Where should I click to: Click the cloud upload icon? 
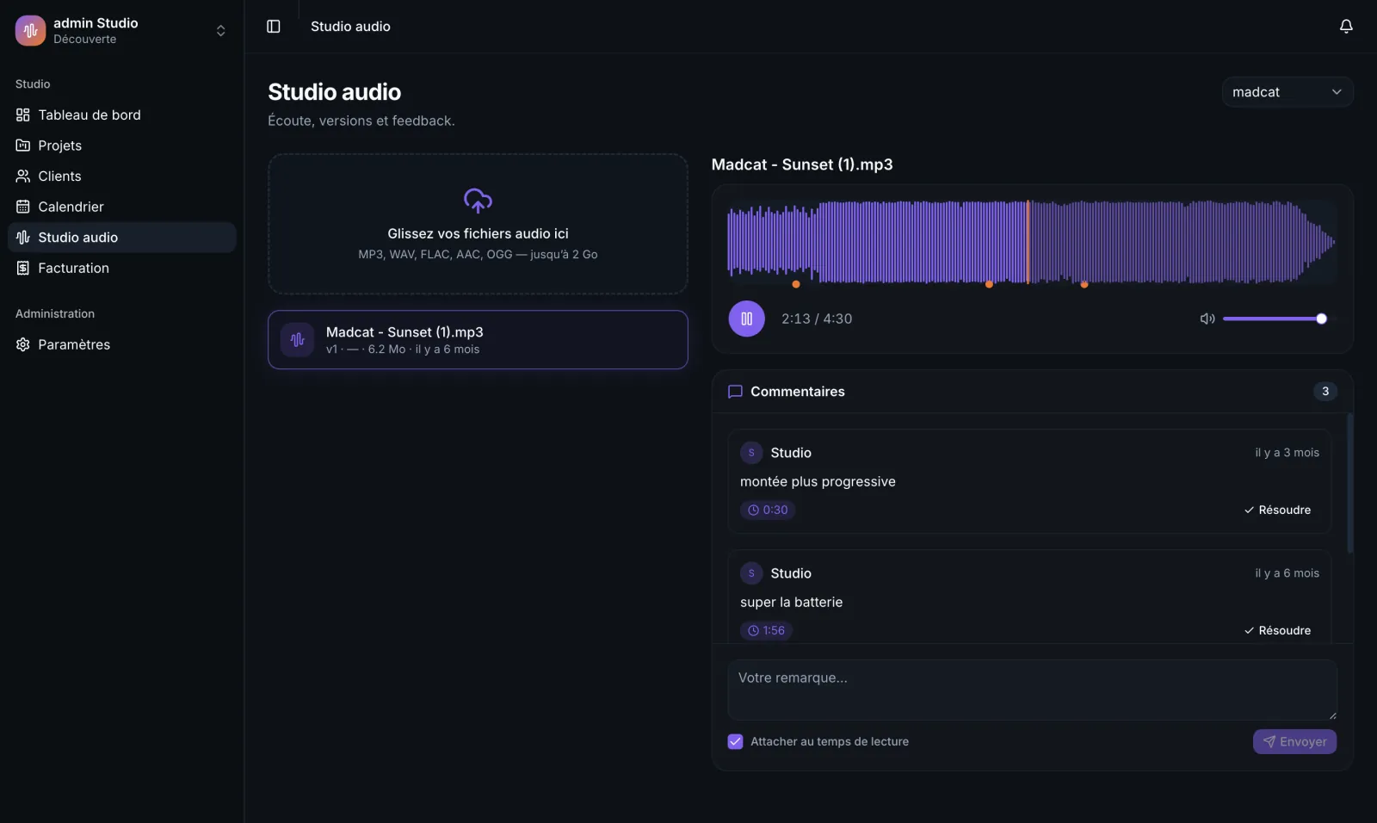[478, 201]
